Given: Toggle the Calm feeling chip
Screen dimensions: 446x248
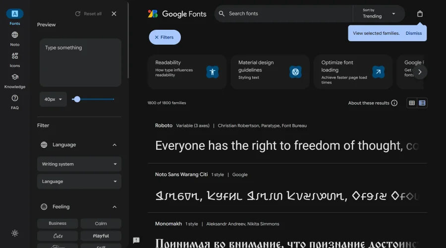Looking at the screenshot, I should (x=101, y=224).
